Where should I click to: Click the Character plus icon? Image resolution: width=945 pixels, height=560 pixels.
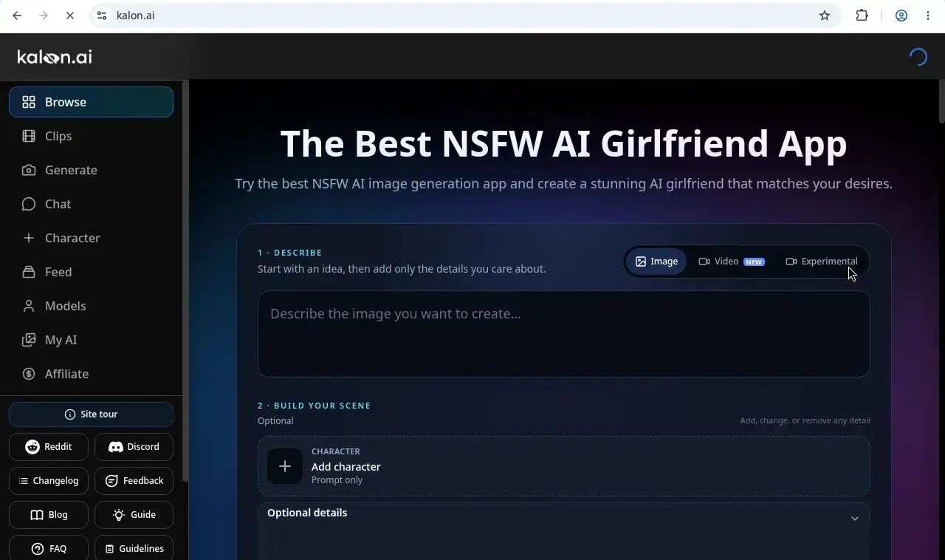[29, 238]
